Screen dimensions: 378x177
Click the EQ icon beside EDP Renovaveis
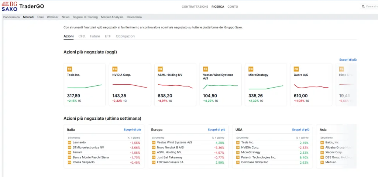[x=154, y=162]
